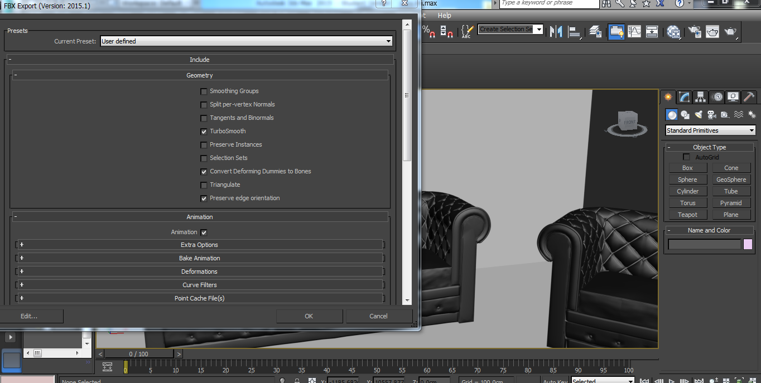Select the Lights category icon
This screenshot has width=761, height=383.
699,115
